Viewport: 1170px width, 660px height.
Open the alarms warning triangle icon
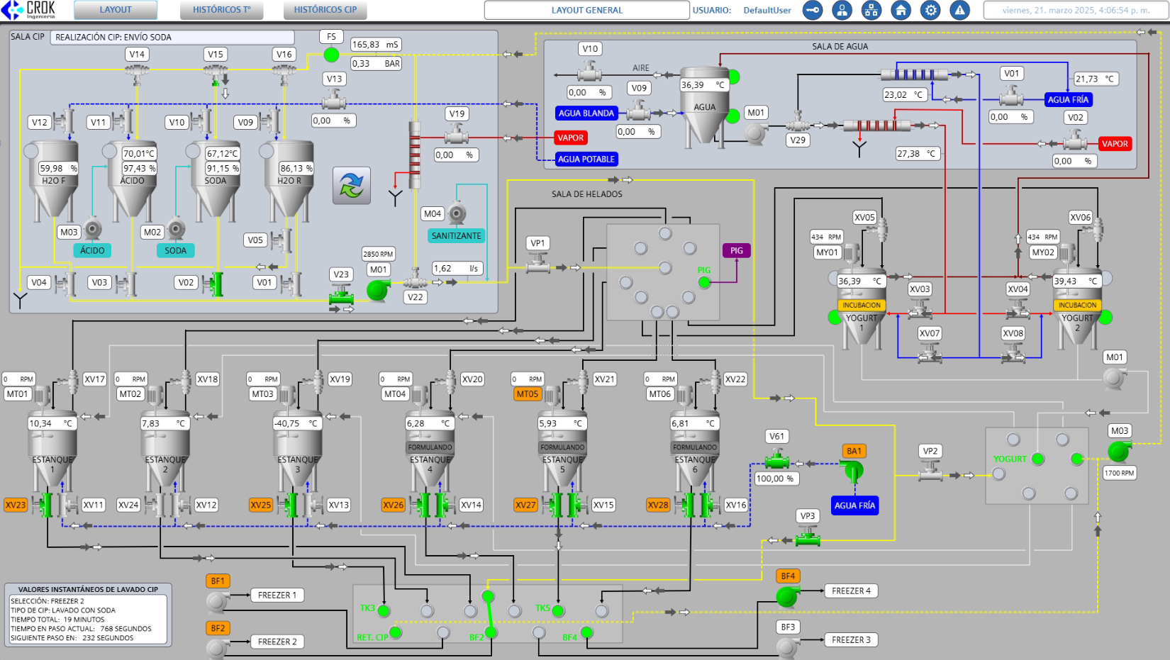click(959, 10)
